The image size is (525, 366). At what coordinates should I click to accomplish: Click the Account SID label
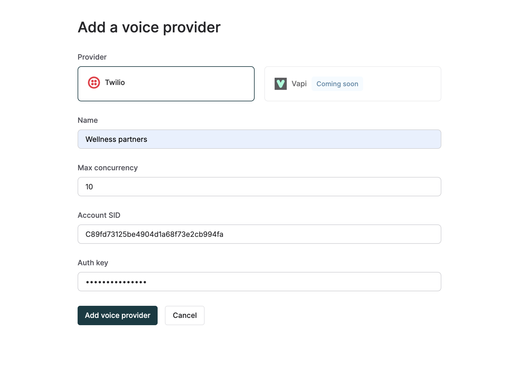[99, 215]
